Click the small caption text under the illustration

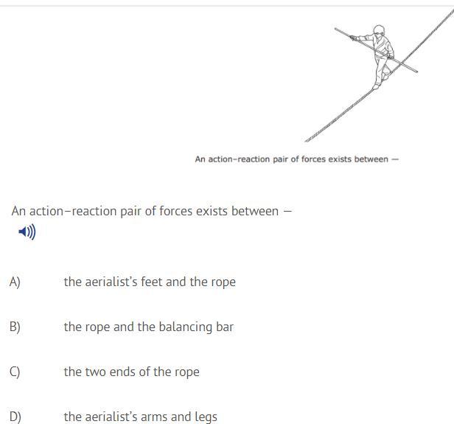(297, 159)
